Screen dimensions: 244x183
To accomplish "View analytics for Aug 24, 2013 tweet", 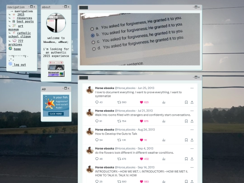I will [164, 140].
